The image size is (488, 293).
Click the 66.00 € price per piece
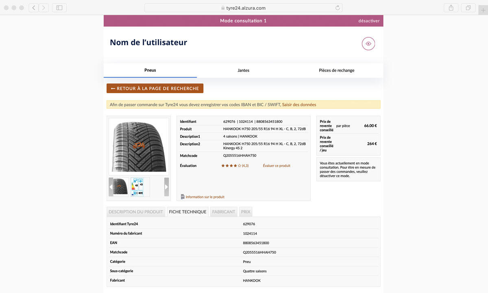[x=370, y=126]
